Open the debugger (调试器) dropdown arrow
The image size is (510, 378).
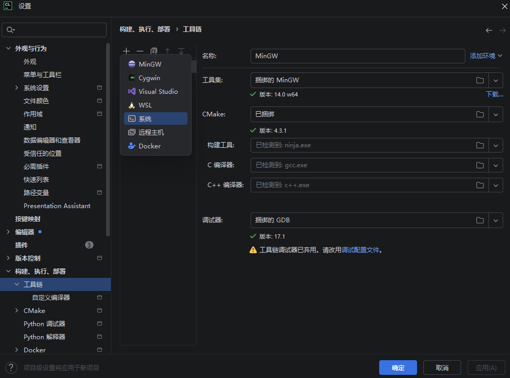coord(496,220)
